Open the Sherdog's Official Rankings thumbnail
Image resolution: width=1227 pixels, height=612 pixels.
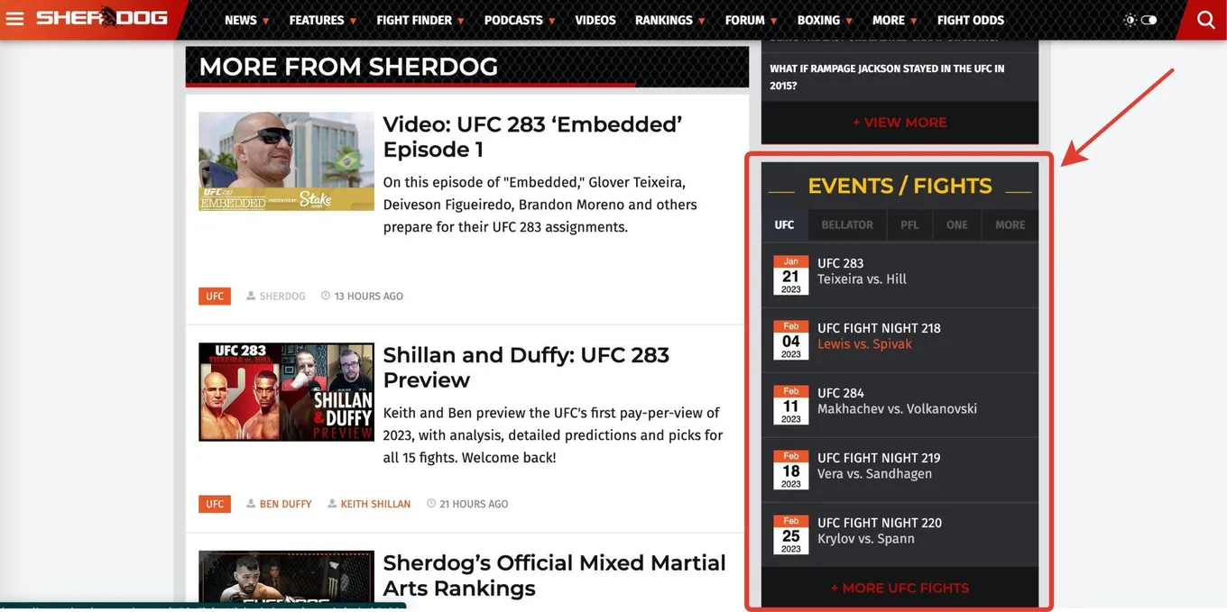[x=286, y=577]
